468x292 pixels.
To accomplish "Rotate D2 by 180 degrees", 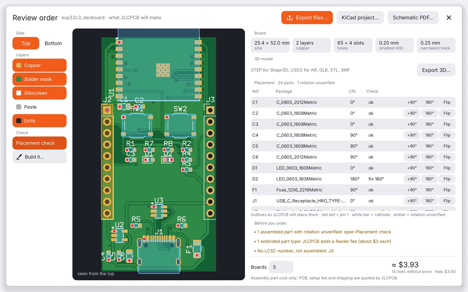I will click(x=429, y=179).
